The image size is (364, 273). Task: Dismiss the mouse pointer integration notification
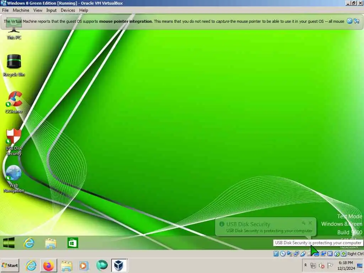pyautogui.click(x=350, y=21)
